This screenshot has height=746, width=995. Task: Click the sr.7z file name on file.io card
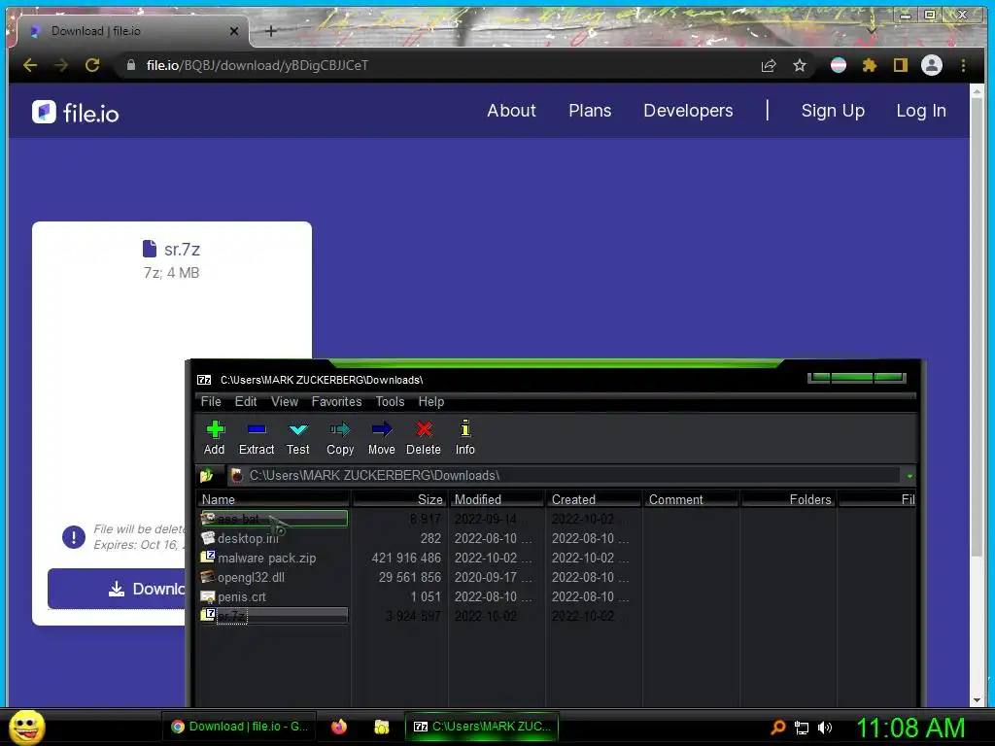click(x=182, y=250)
